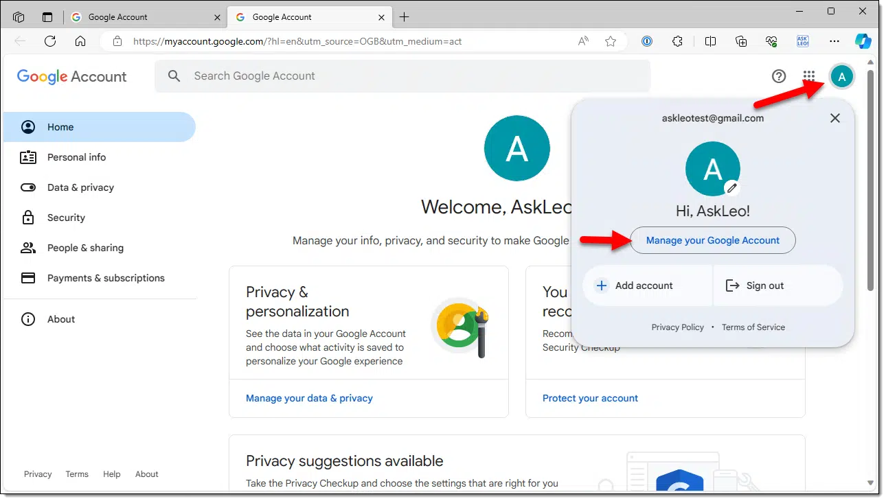Open the Edge settings ellipsis menu

pos(834,41)
